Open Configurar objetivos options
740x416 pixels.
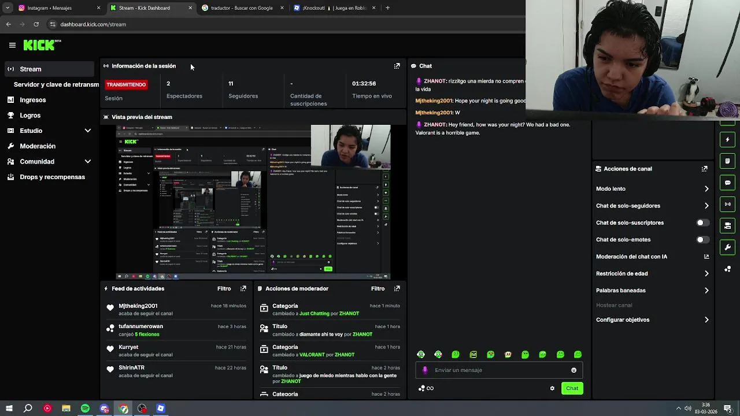pos(652,320)
